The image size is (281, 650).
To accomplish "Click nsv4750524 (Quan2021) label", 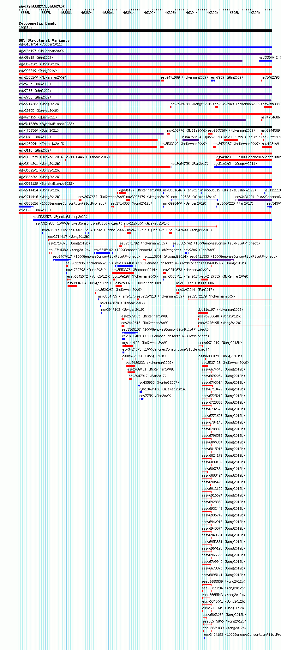I will point(202,137).
